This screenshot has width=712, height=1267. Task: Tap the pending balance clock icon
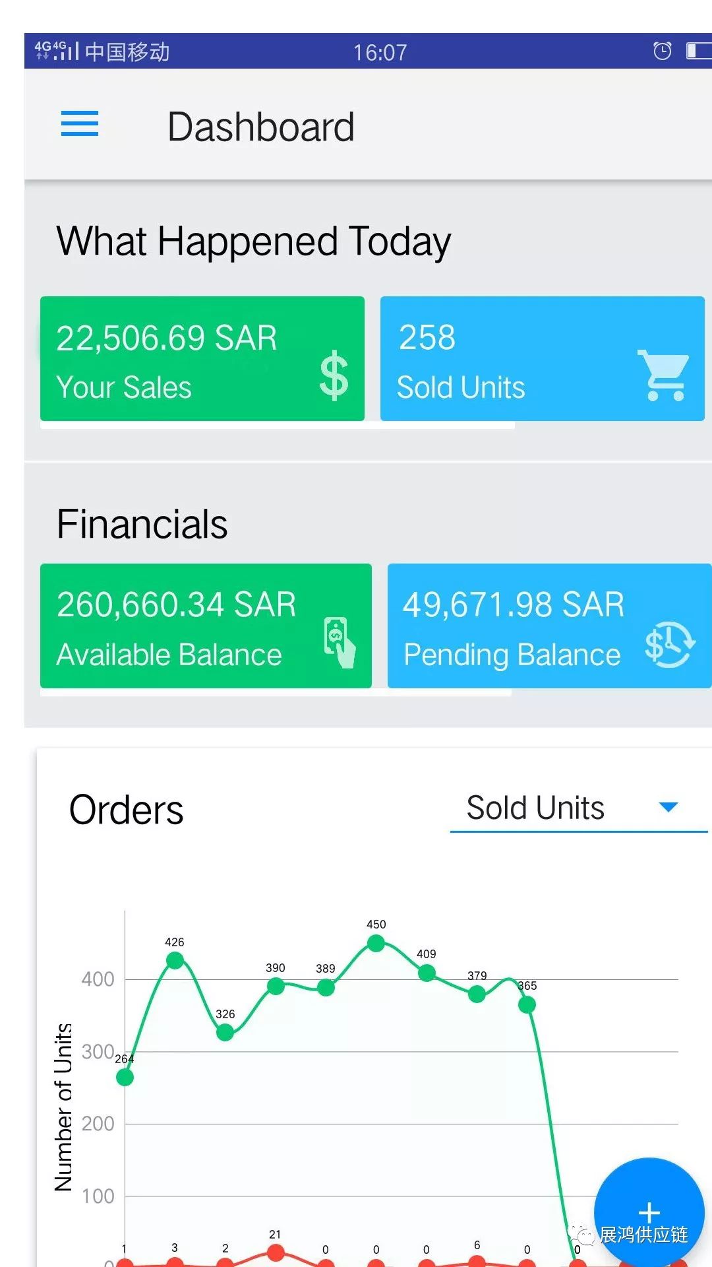pyautogui.click(x=668, y=644)
